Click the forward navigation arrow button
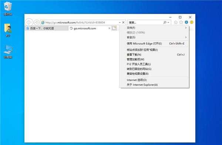 click(x=37, y=22)
